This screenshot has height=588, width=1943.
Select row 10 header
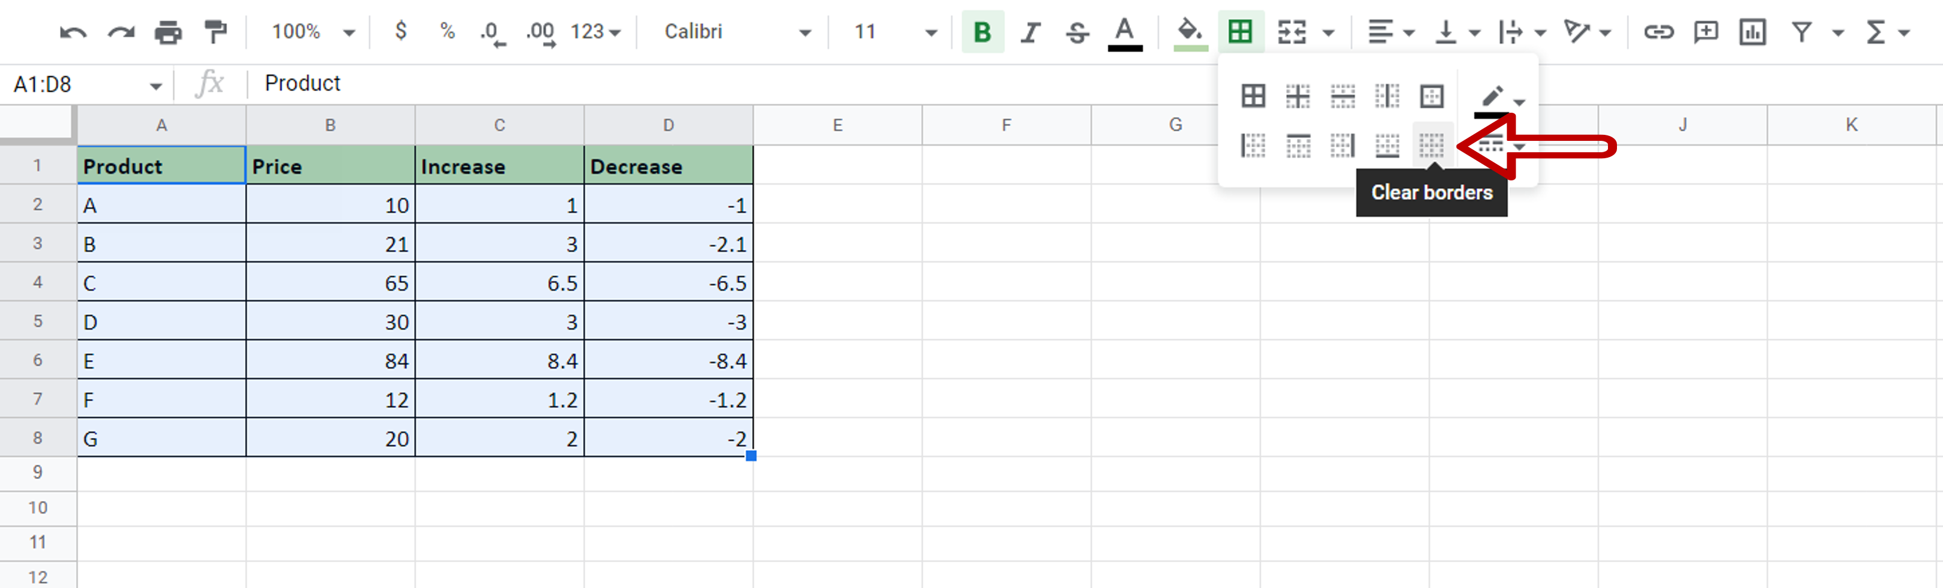pyautogui.click(x=38, y=508)
